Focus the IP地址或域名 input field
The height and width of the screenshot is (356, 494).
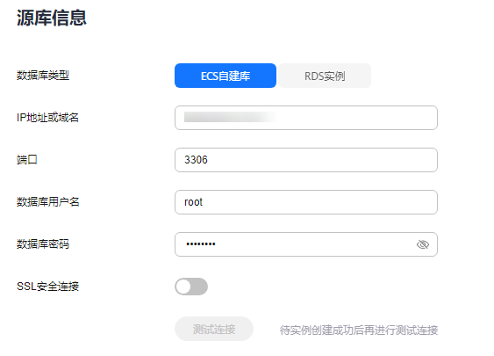click(x=306, y=118)
